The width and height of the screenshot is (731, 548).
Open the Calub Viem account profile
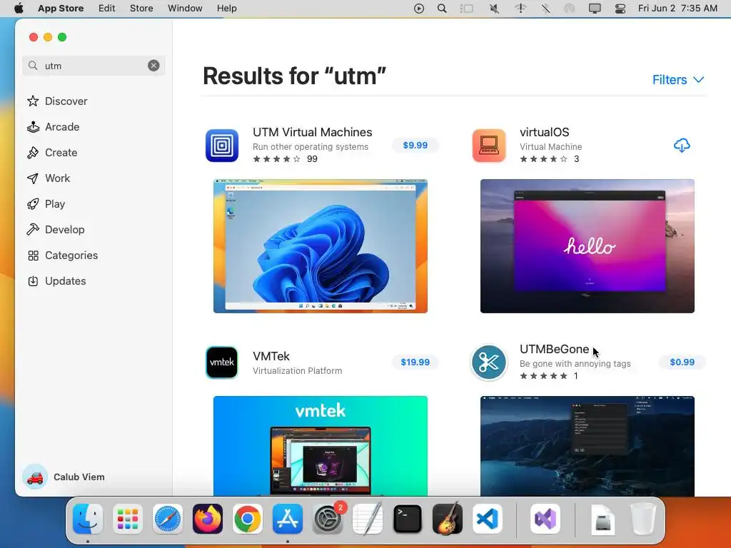click(64, 477)
